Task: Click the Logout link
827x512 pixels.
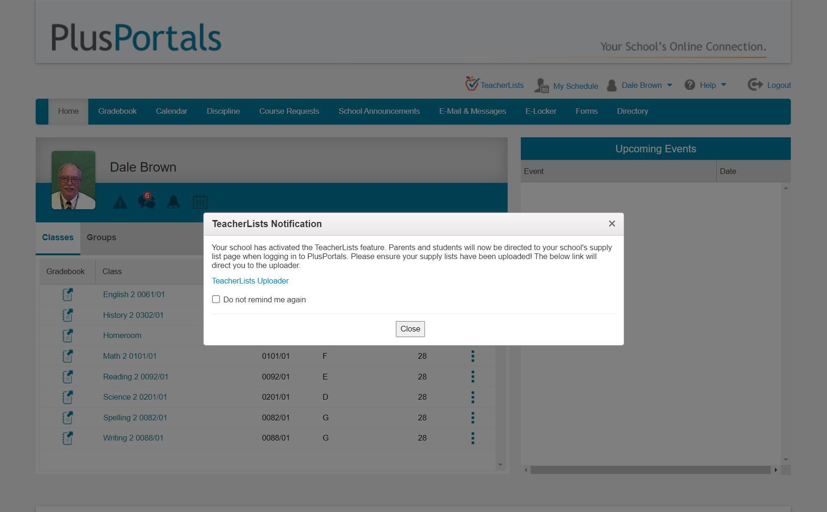Action: (779, 86)
